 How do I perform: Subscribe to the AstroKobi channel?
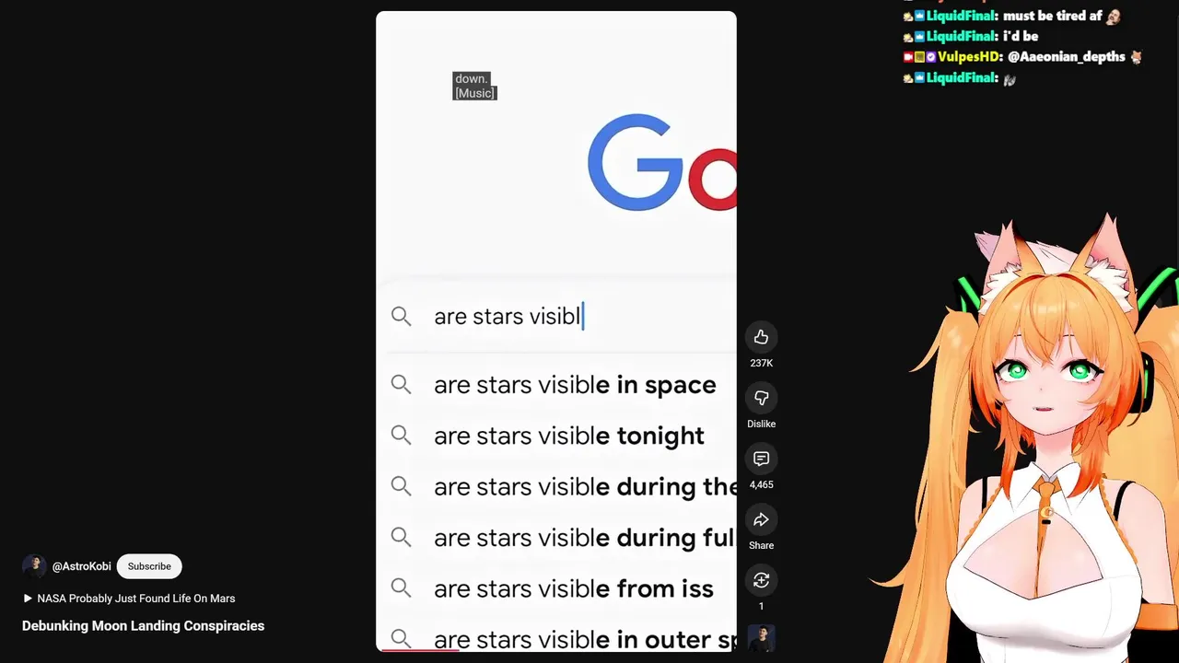(149, 566)
